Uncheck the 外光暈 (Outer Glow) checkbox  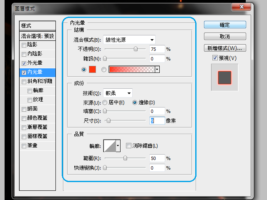pos(24,63)
